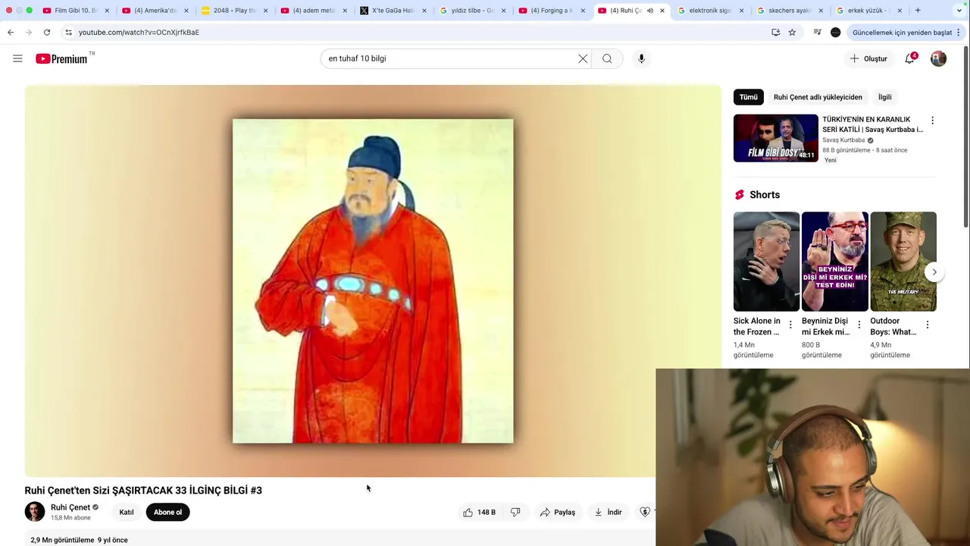Show next Shorts with arrow chevron

[934, 271]
